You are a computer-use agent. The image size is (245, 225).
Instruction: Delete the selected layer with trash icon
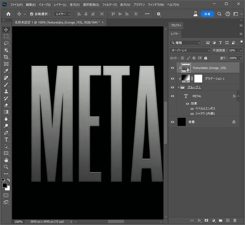pyautogui.click(x=235, y=221)
